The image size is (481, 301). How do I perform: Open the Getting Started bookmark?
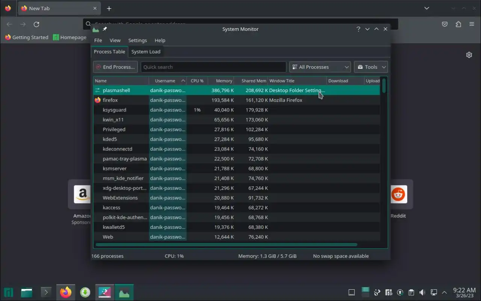27,37
